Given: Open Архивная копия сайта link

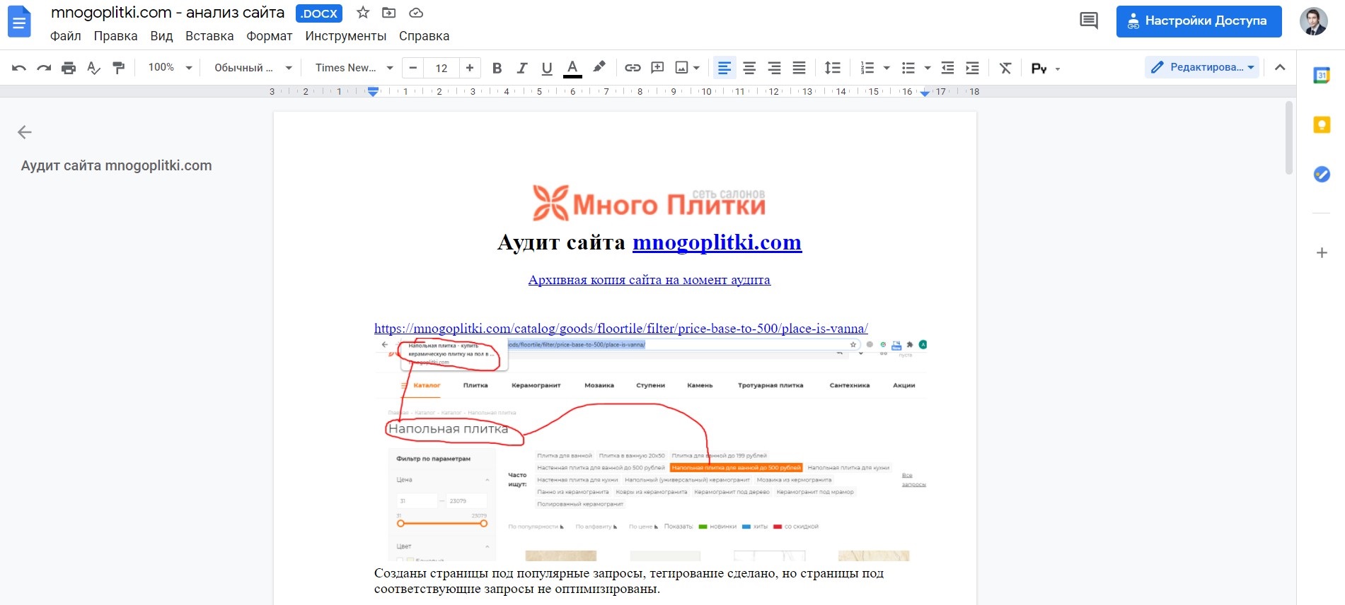Looking at the screenshot, I should (650, 280).
